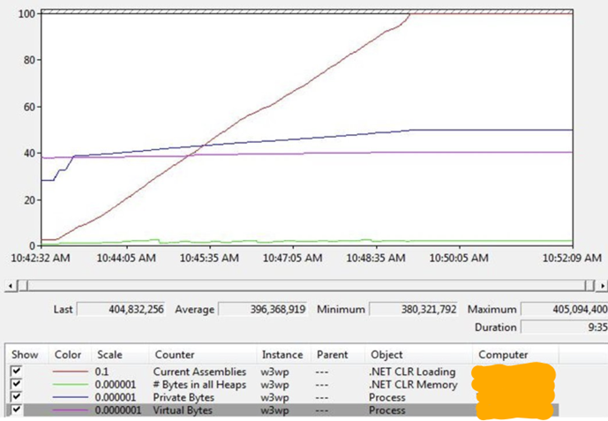Click left handle of time range slider
The width and height of the screenshot is (608, 421).
pos(23,286)
